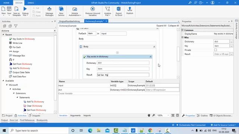Image resolution: width=239 pixels, height=134 pixels.
Task: Click Remove Unused Variables
Action: 93,12
